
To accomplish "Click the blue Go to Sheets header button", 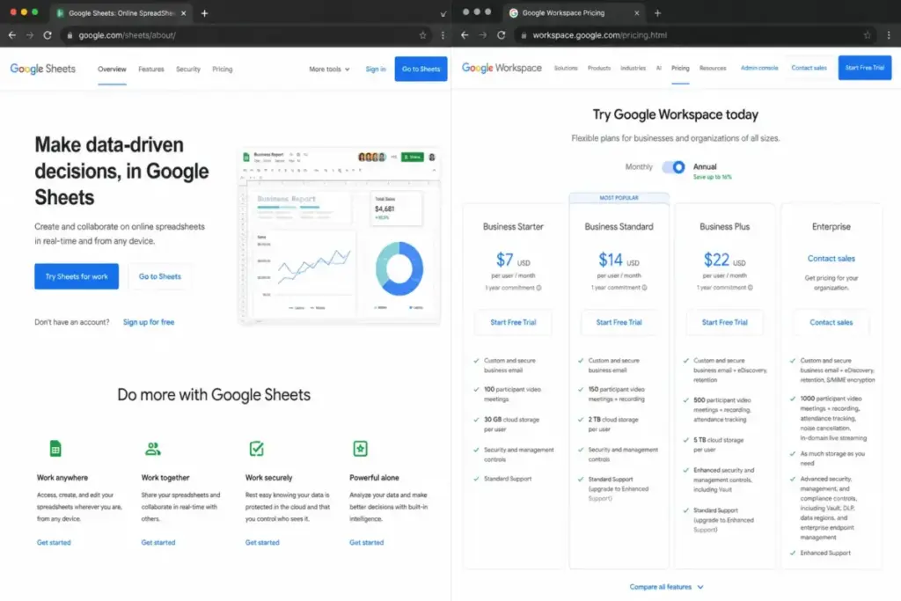I will pos(421,69).
